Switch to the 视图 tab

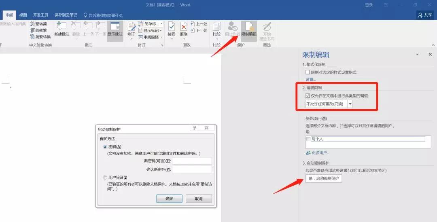coord(23,15)
